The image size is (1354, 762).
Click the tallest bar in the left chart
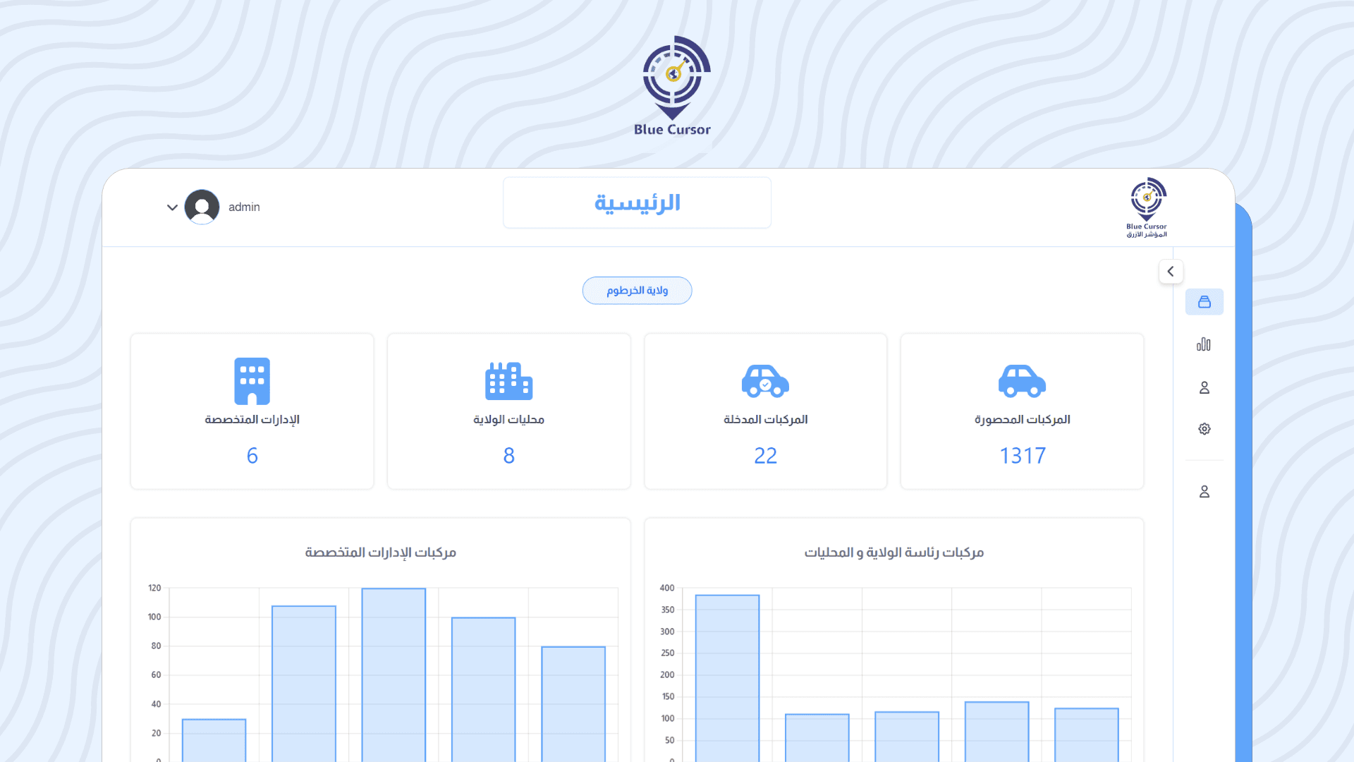point(394,675)
